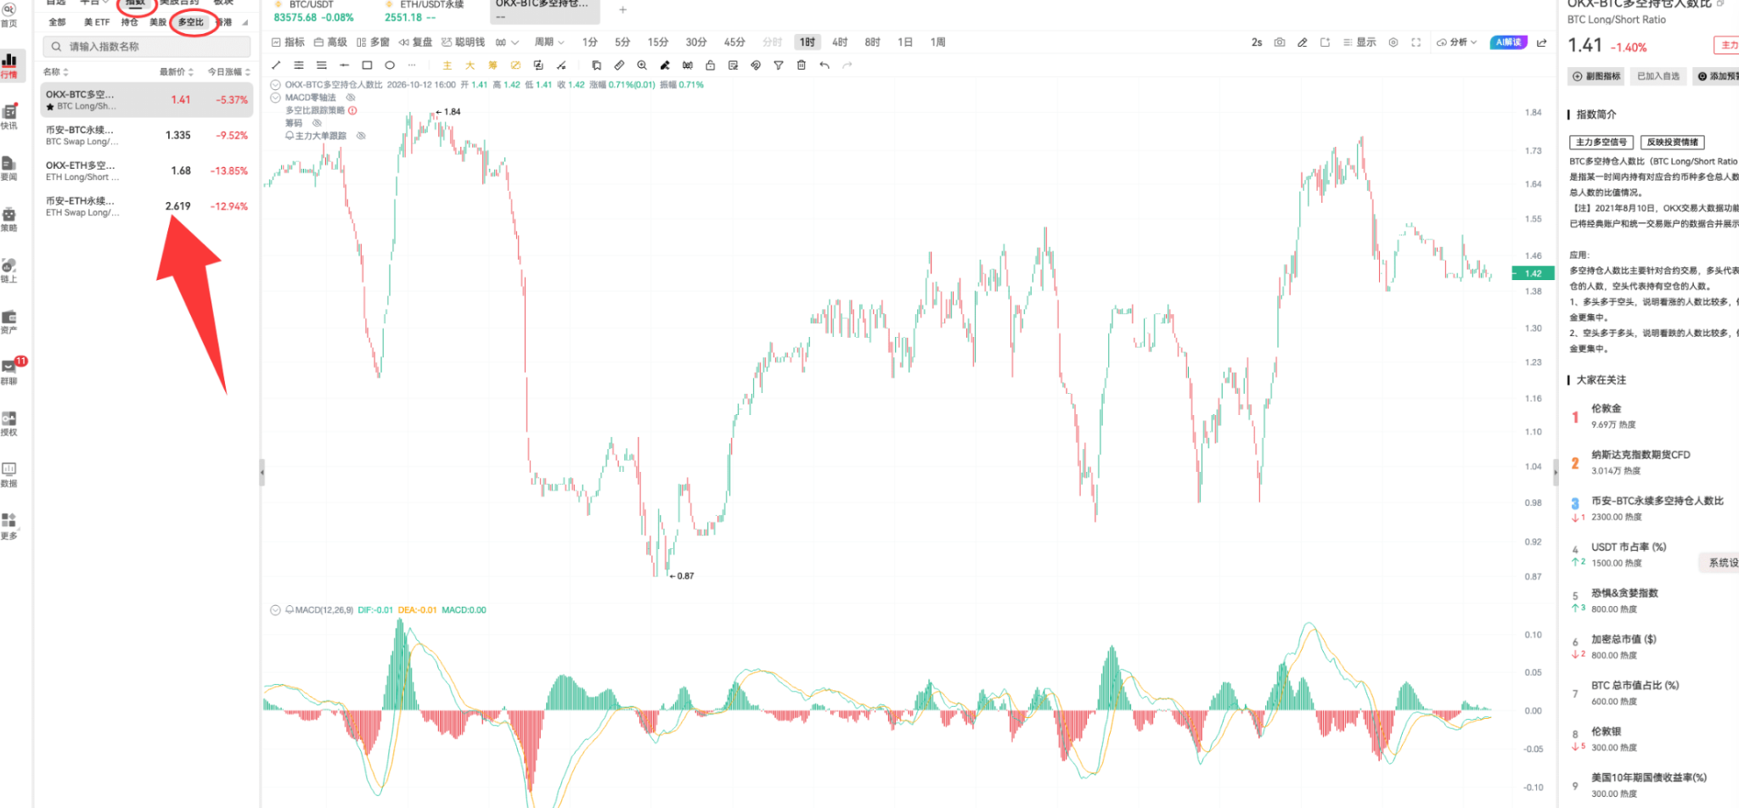The image size is (1739, 808).
Task: Take a chart screenshot with camera icon
Action: (1280, 42)
